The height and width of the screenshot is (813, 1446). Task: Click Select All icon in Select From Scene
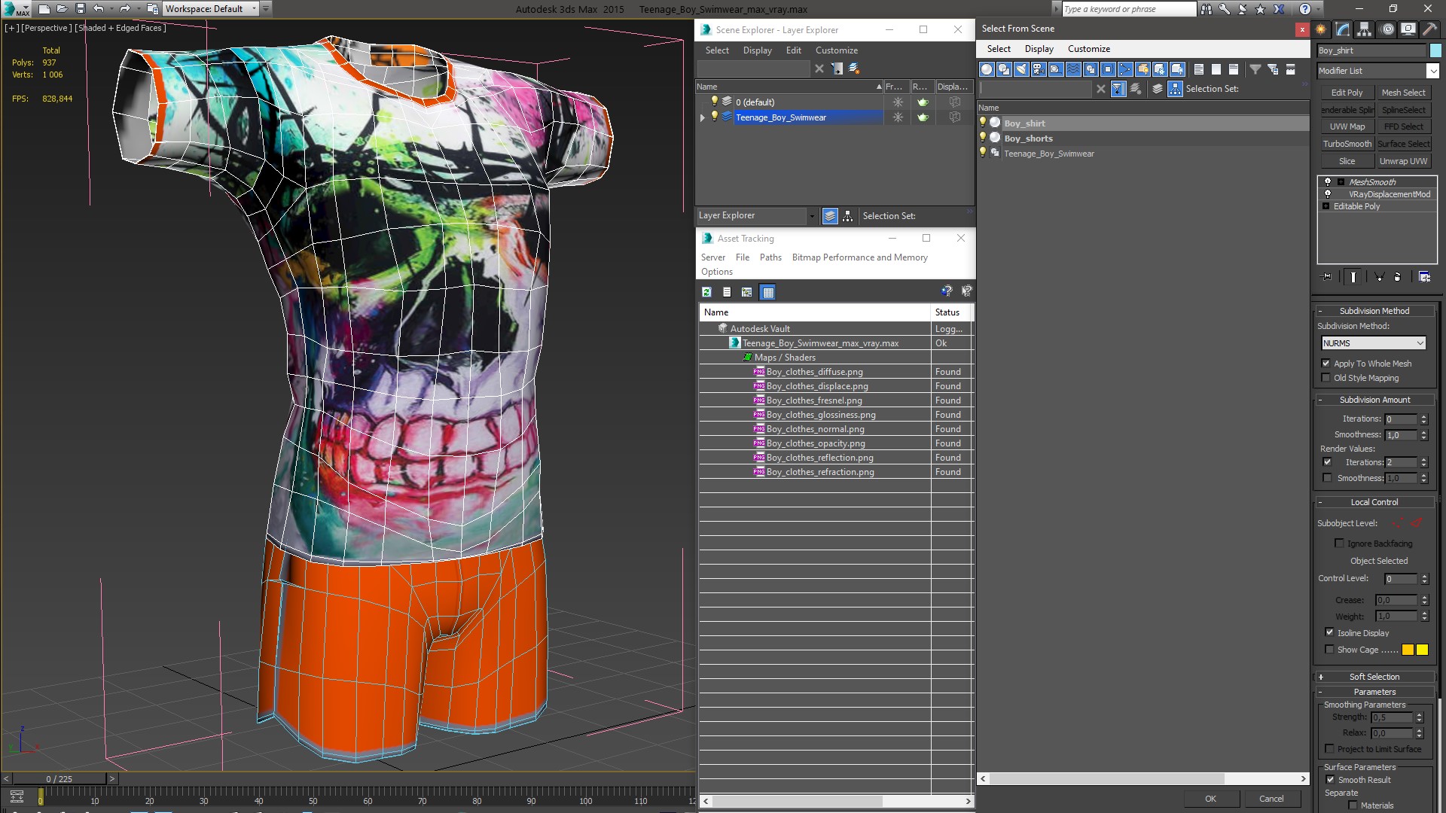point(1199,69)
